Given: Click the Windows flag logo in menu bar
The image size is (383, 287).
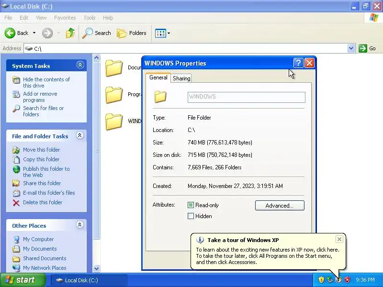Looking at the screenshot, I should pyautogui.click(x=373, y=18).
